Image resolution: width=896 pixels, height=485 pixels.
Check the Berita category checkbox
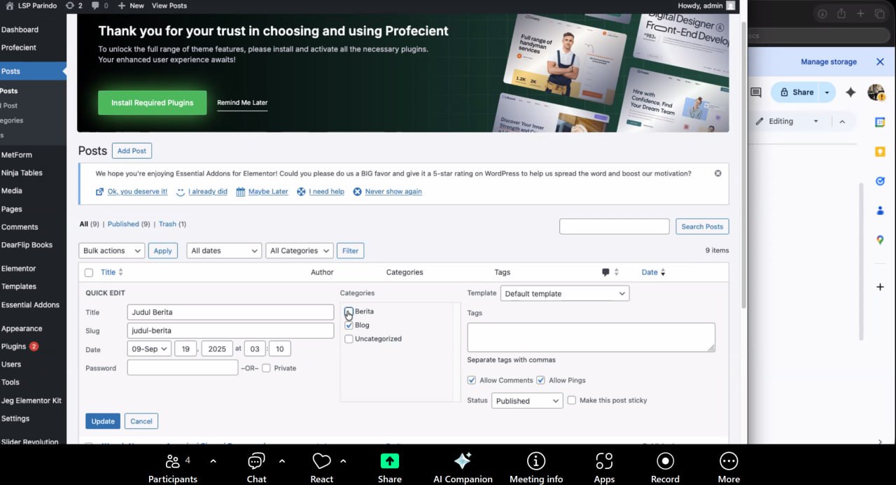349,311
